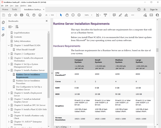Send the file by email icon

(151, 15)
